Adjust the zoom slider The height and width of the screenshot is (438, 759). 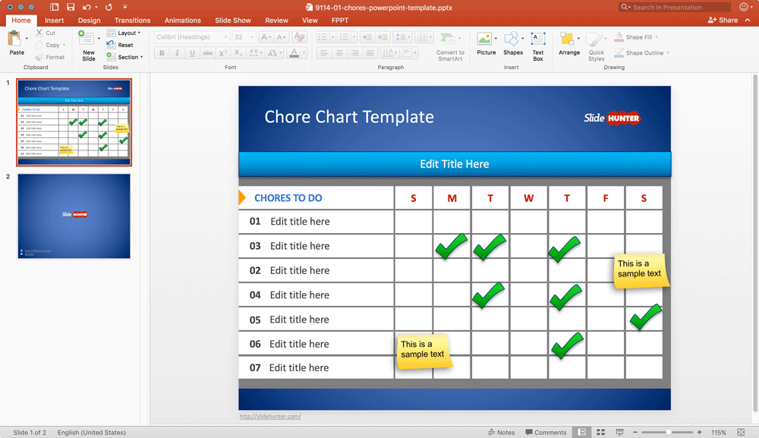[668, 432]
